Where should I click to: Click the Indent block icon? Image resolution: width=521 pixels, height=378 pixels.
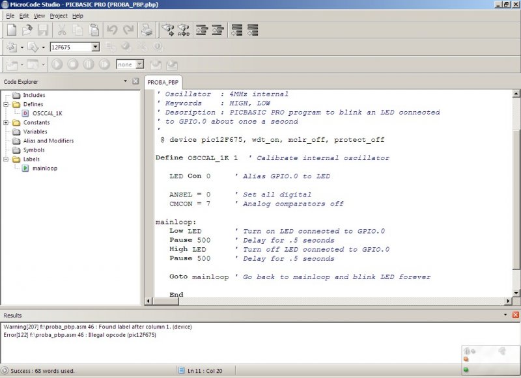coord(202,30)
